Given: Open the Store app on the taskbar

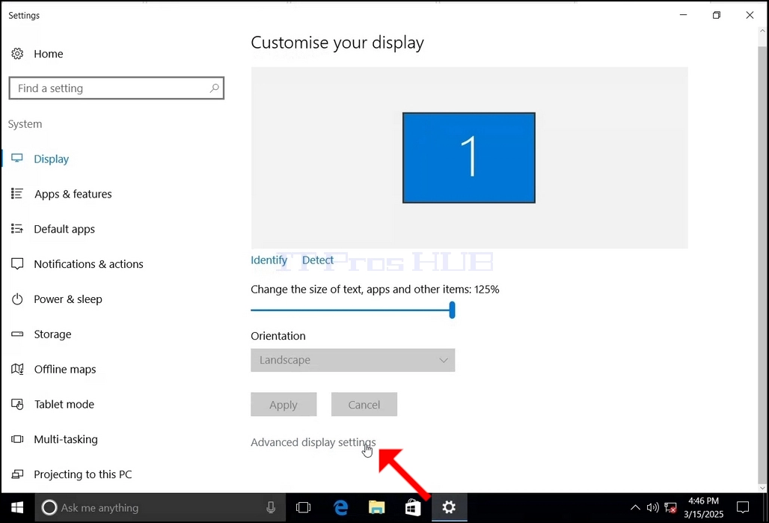Looking at the screenshot, I should click(x=413, y=507).
